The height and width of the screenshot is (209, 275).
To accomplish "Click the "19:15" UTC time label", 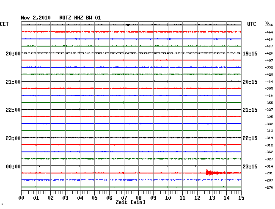I will pyautogui.click(x=250, y=53).
